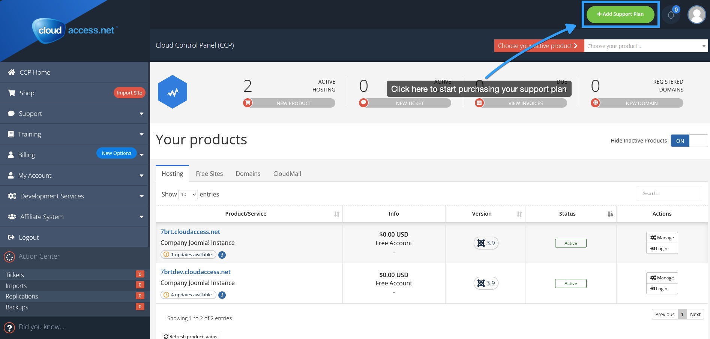Expand the Billing menu arrow
The image size is (710, 339).
point(141,155)
